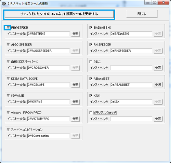
Task: Click empty install path field for メモリアルウォッチ
Action: click(131, 119)
